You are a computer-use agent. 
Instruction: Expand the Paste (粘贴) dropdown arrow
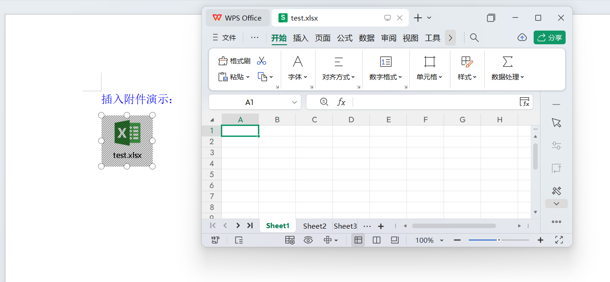[x=248, y=77]
